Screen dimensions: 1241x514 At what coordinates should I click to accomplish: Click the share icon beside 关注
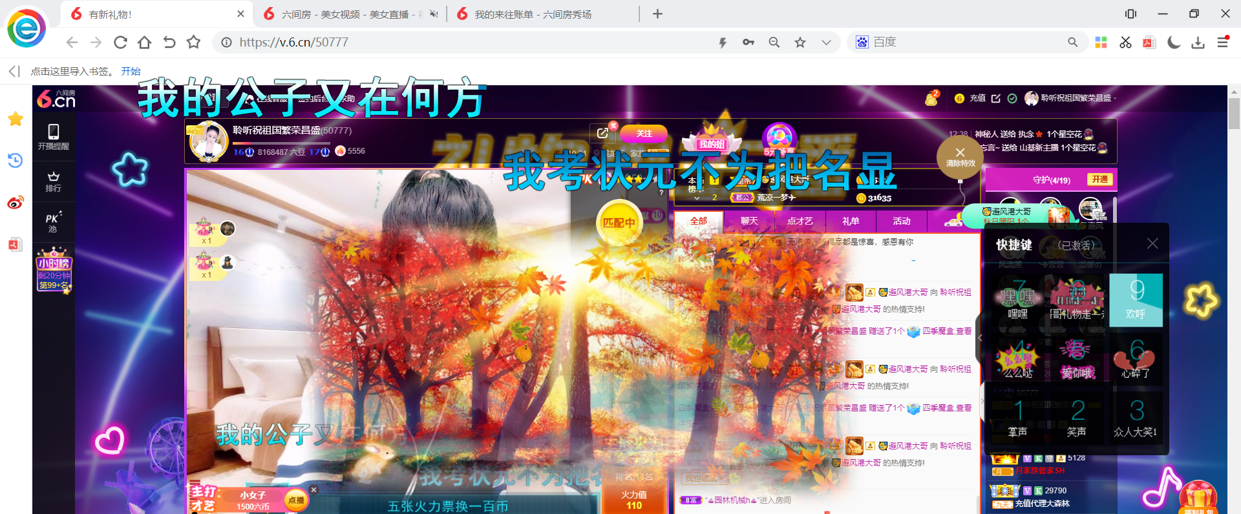point(602,133)
